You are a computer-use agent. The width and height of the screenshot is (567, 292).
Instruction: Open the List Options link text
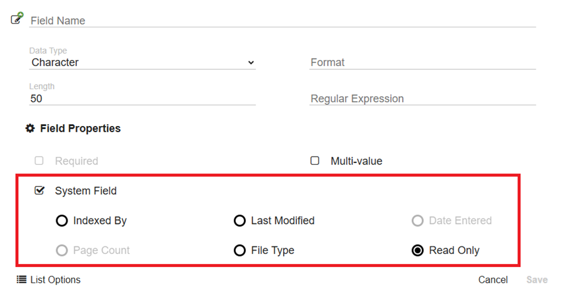click(56, 280)
